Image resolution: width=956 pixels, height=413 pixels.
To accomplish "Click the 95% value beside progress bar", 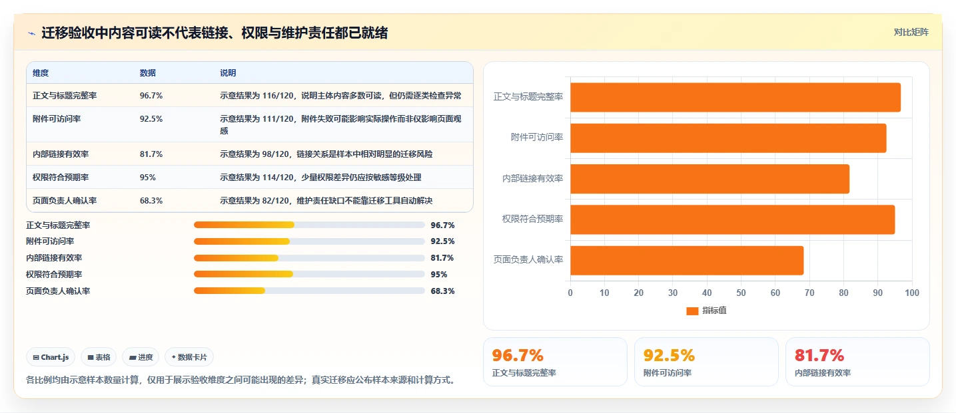I will (439, 274).
